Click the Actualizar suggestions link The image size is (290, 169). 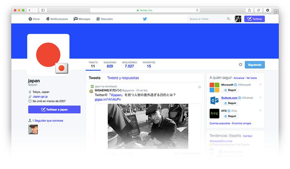click(x=239, y=78)
